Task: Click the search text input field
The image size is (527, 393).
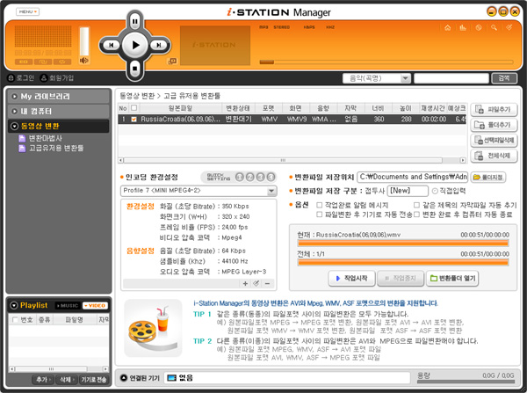Action: [x=451, y=78]
